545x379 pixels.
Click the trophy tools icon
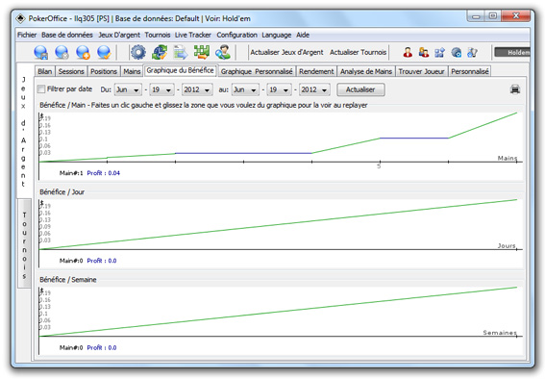(472, 53)
